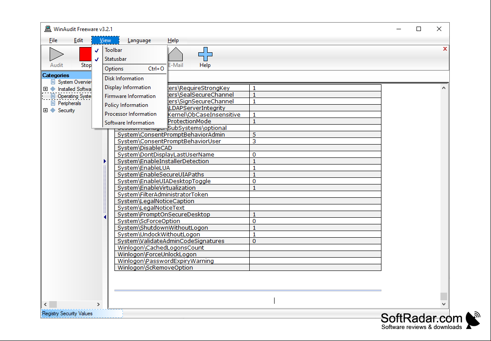Open the Edit menu
Screen dimensions: 491x341
(78, 40)
